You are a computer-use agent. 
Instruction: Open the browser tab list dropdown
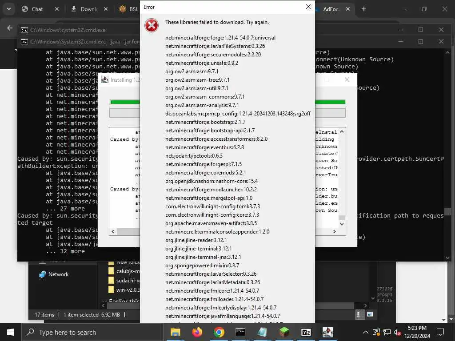click(9, 9)
